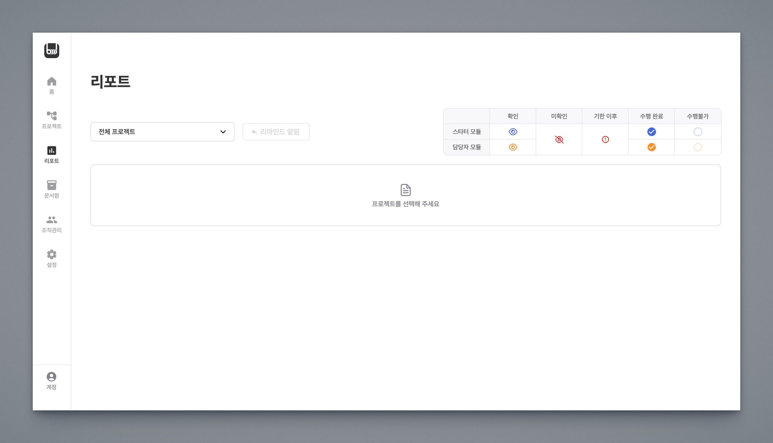This screenshot has width=773, height=443.
Task: Click the 스타터 모듈 row label
Action: pos(467,132)
